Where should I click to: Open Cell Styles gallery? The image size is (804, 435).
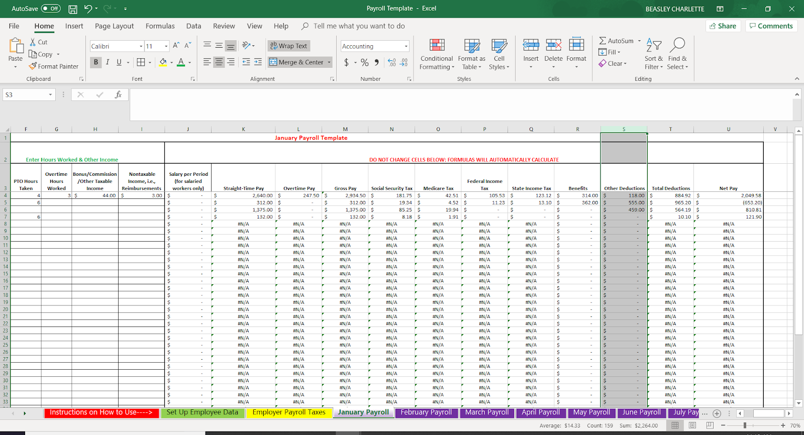click(499, 54)
